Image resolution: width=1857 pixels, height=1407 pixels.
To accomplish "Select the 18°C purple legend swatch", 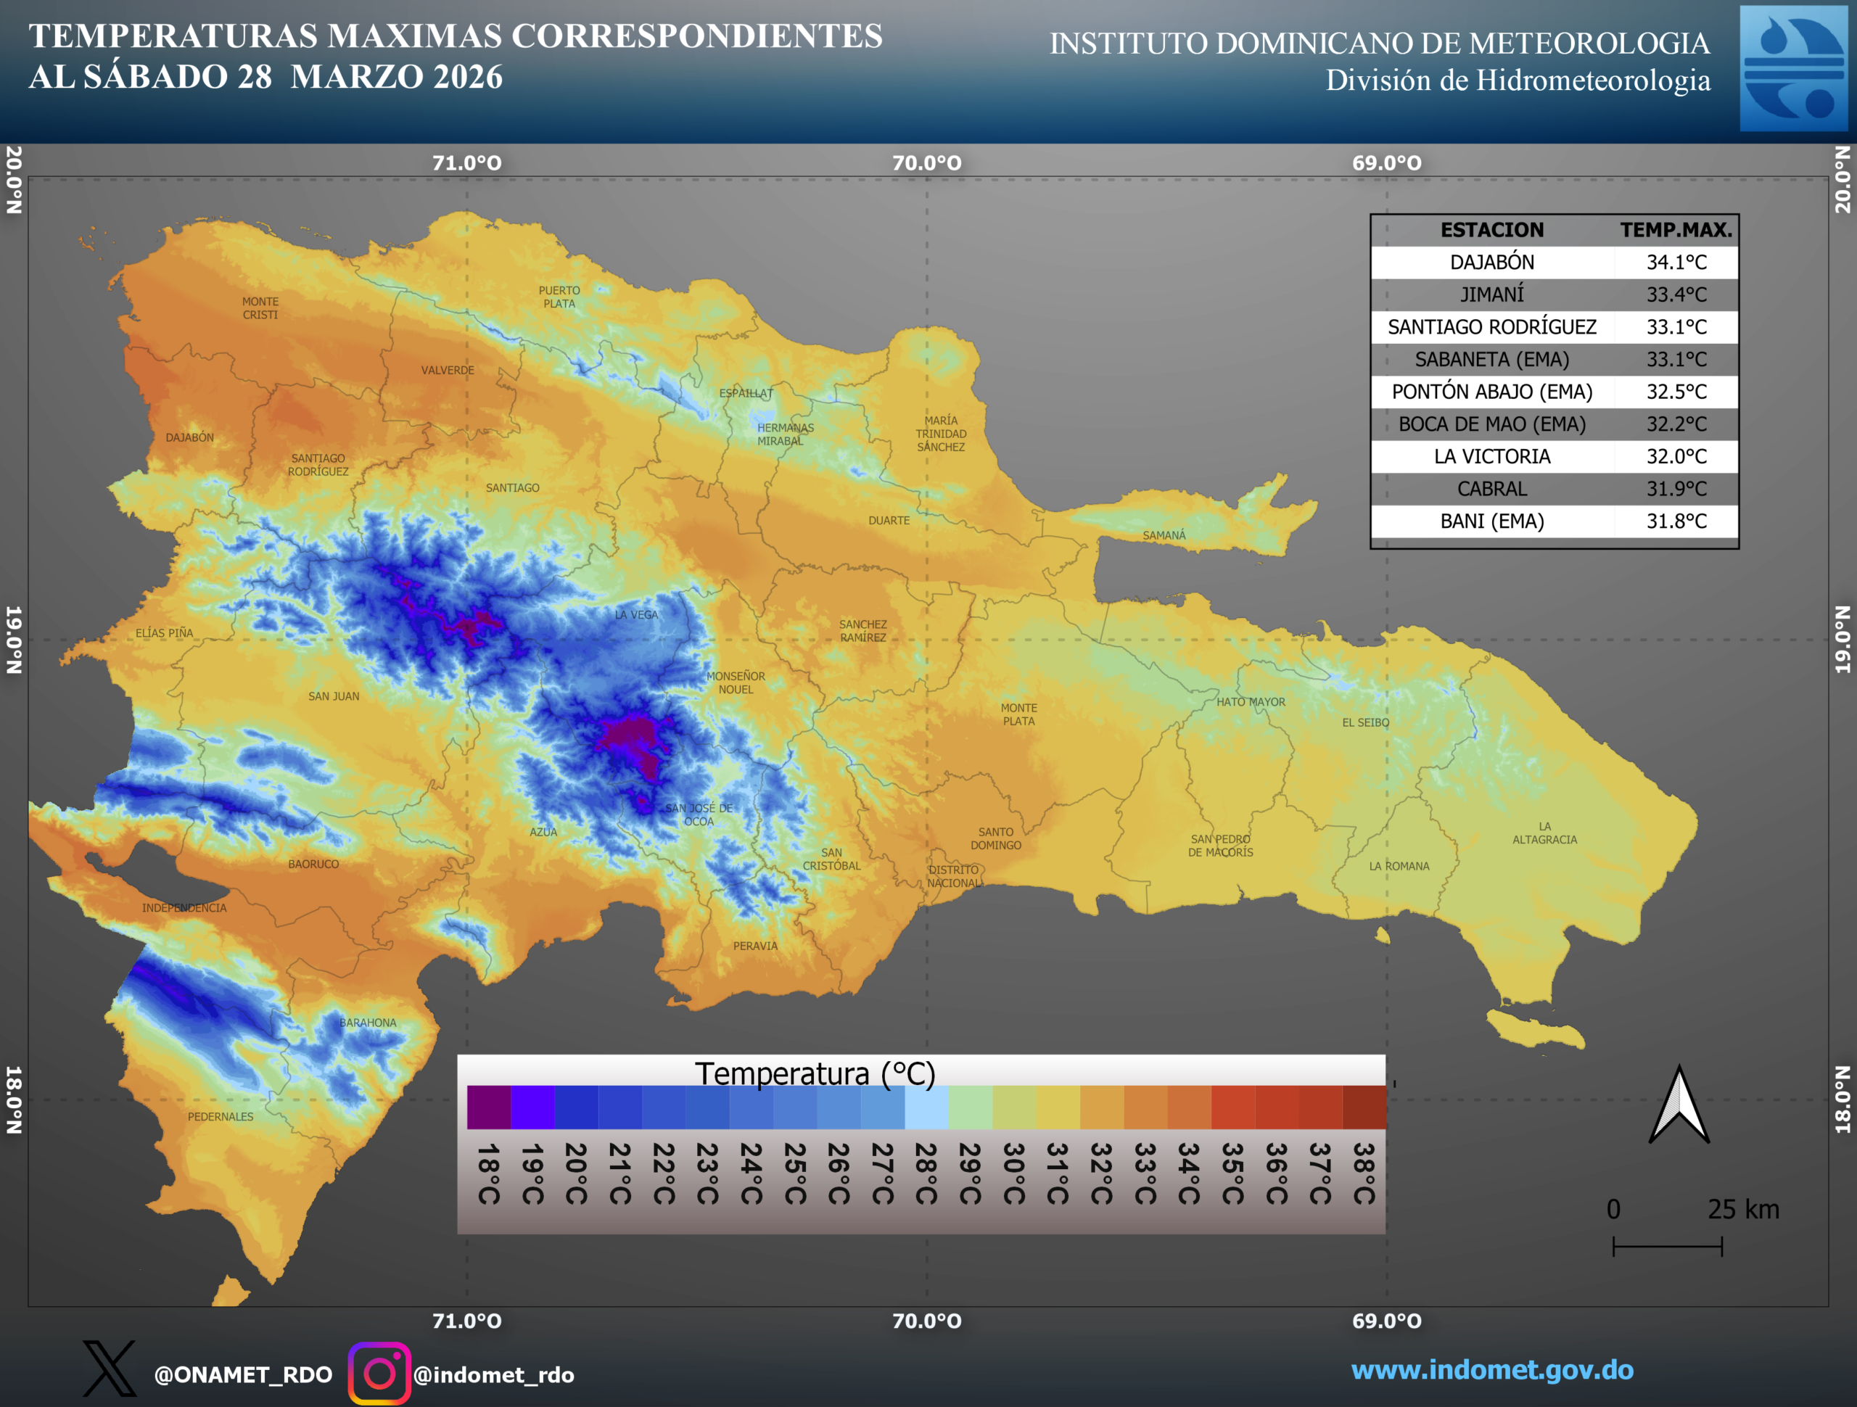I will pyautogui.click(x=489, y=1107).
